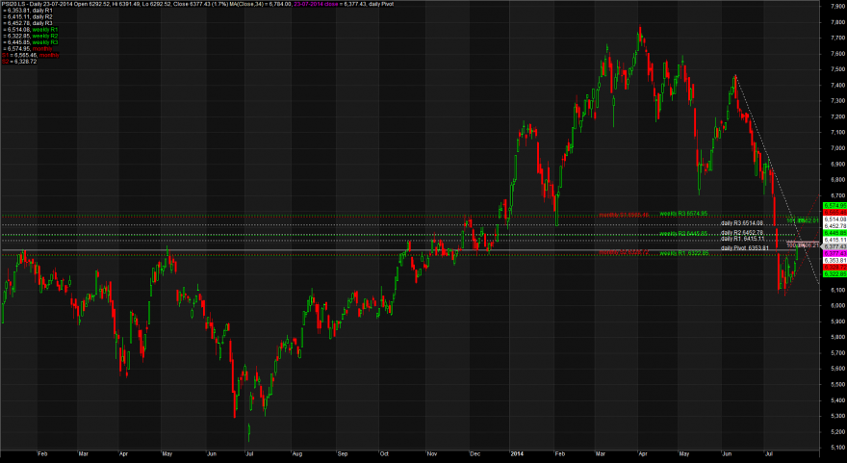Click the Aug label on time axis
Viewport: 847px width, 463px height.
[297, 454]
